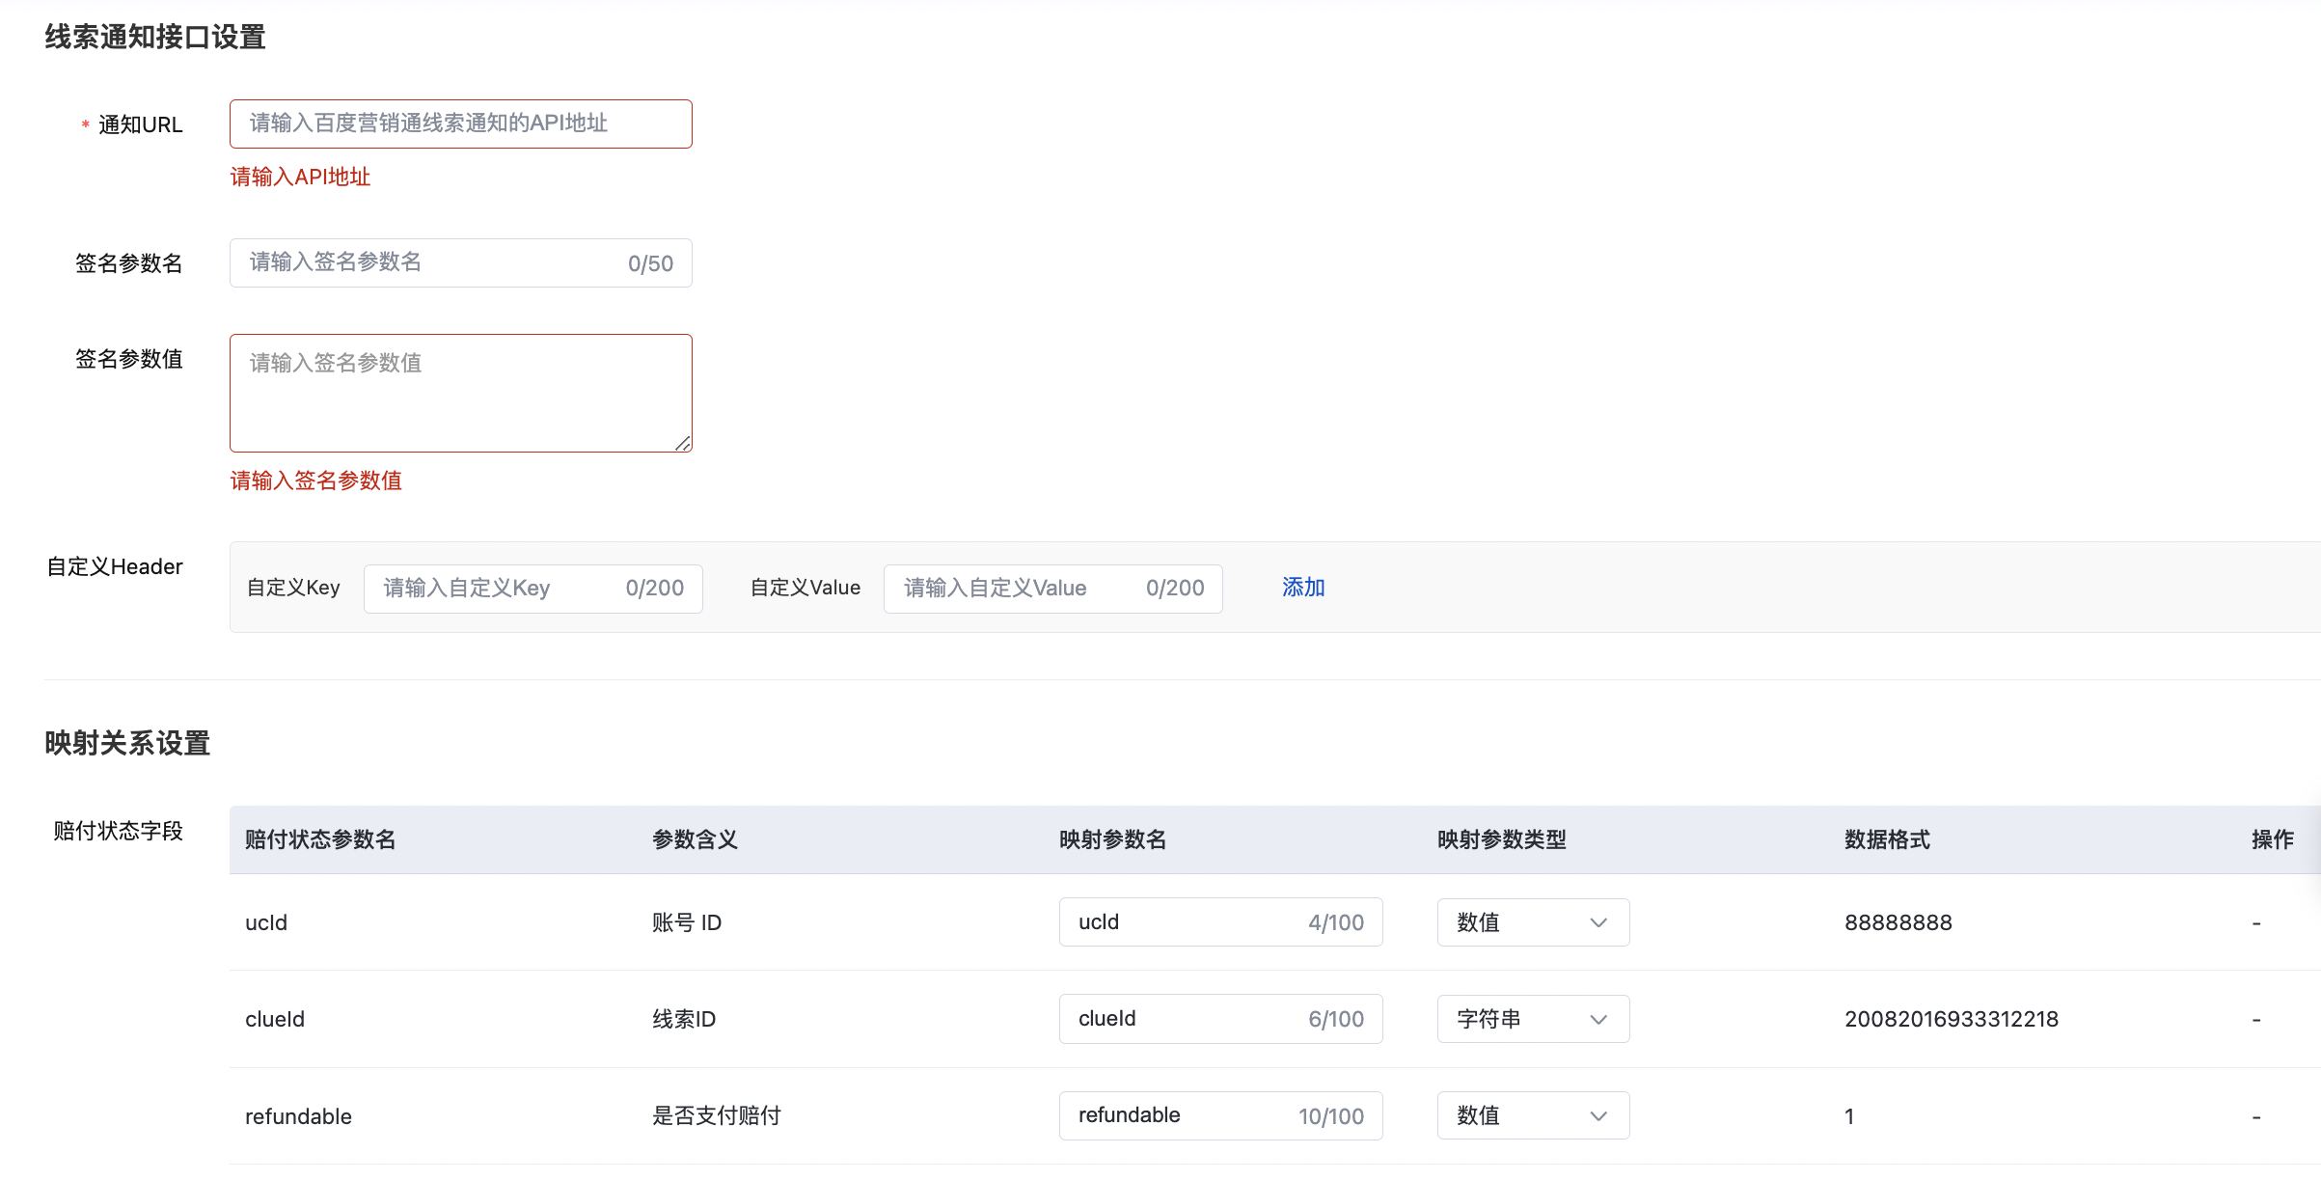Viewport: 2321px width, 1181px height.
Task: Click the 映射参数类型 column header
Action: point(1501,839)
